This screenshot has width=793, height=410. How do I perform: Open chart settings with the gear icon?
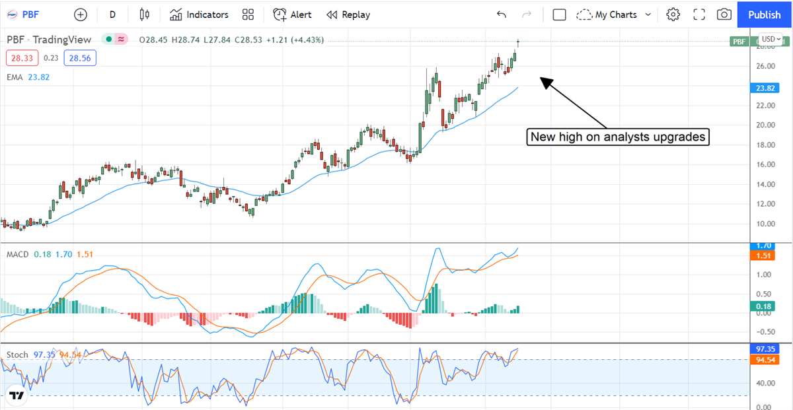673,15
